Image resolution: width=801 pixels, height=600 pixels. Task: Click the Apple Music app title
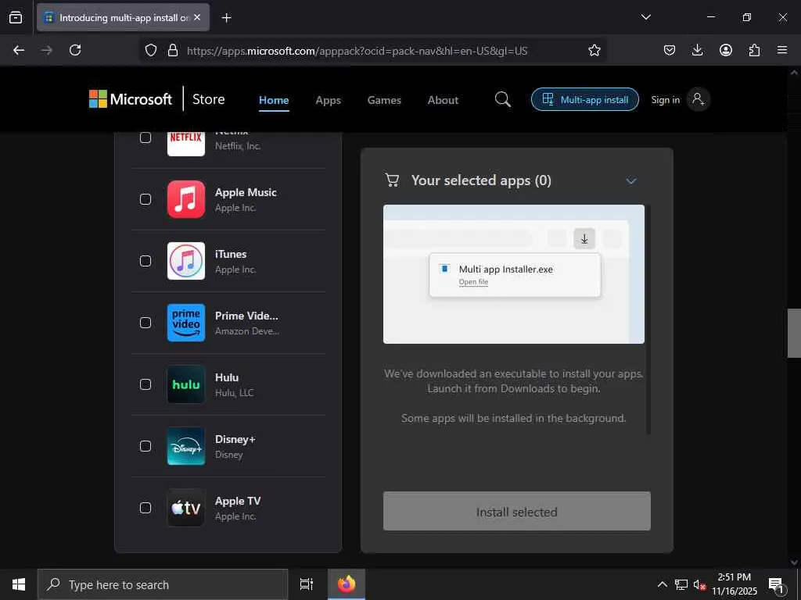(246, 192)
